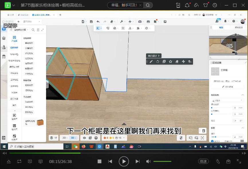Select the 产品库 tab in the left panel
This screenshot has height=169, width=248.
(14, 39)
